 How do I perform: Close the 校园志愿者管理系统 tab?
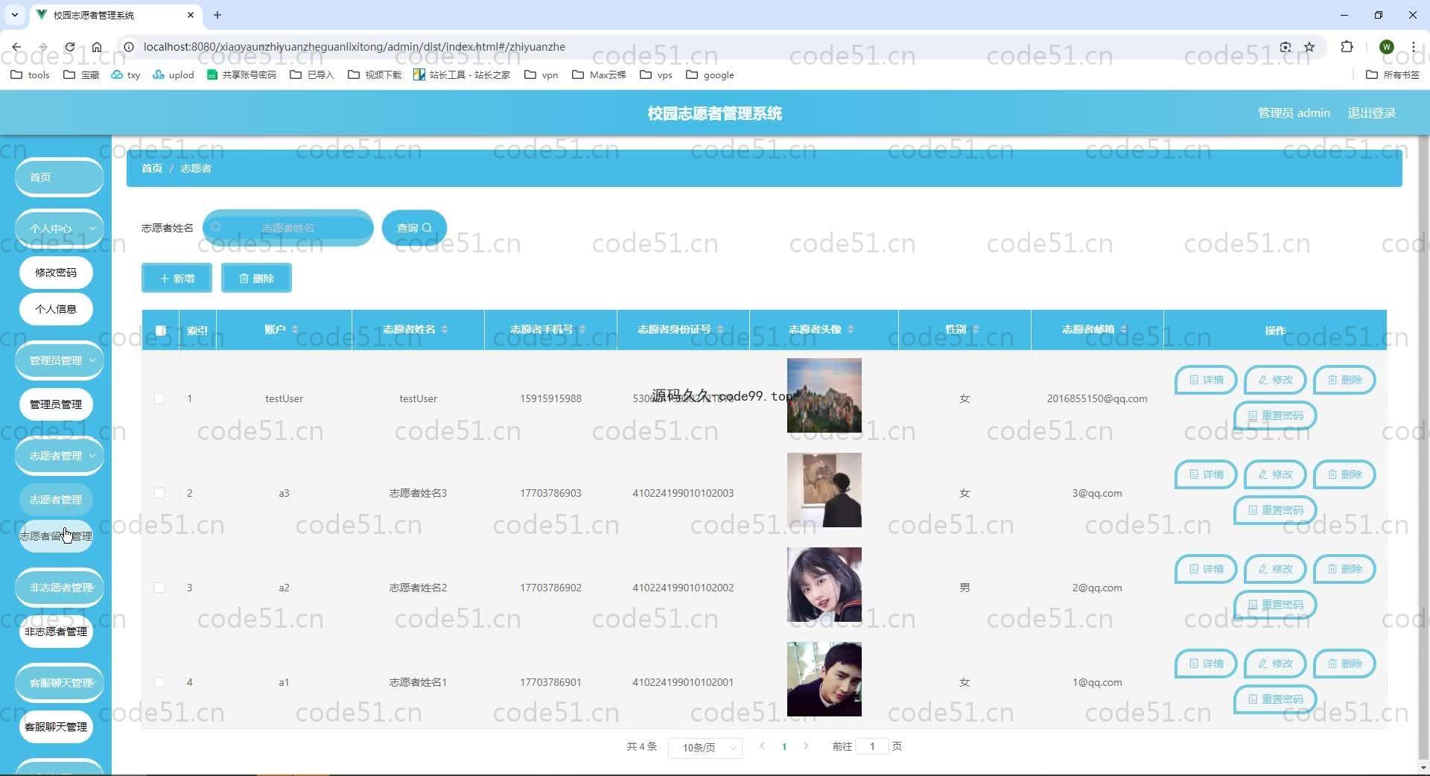point(191,15)
